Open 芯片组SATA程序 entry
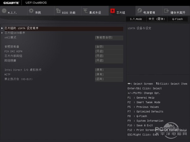The height and width of the screenshot is (142, 190). [15, 33]
